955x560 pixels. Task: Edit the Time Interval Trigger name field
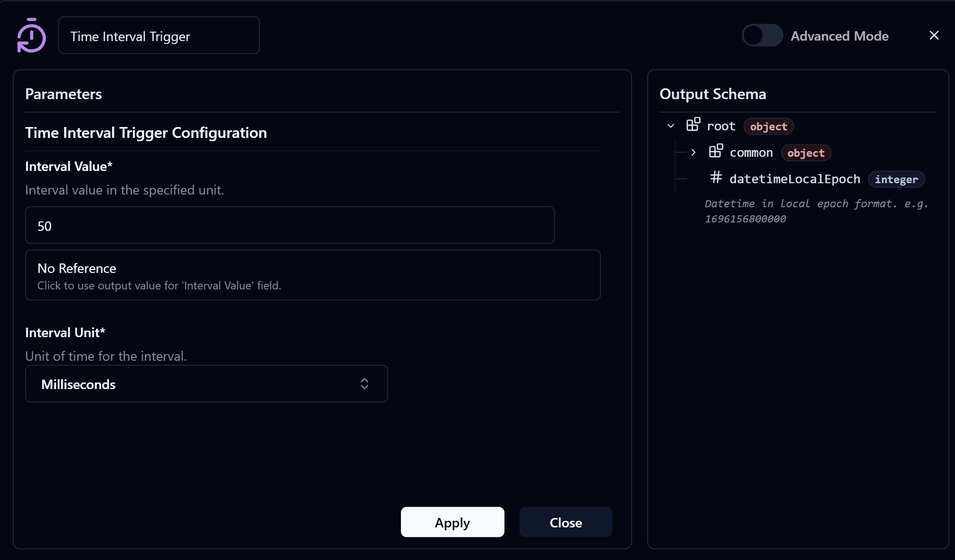(159, 35)
